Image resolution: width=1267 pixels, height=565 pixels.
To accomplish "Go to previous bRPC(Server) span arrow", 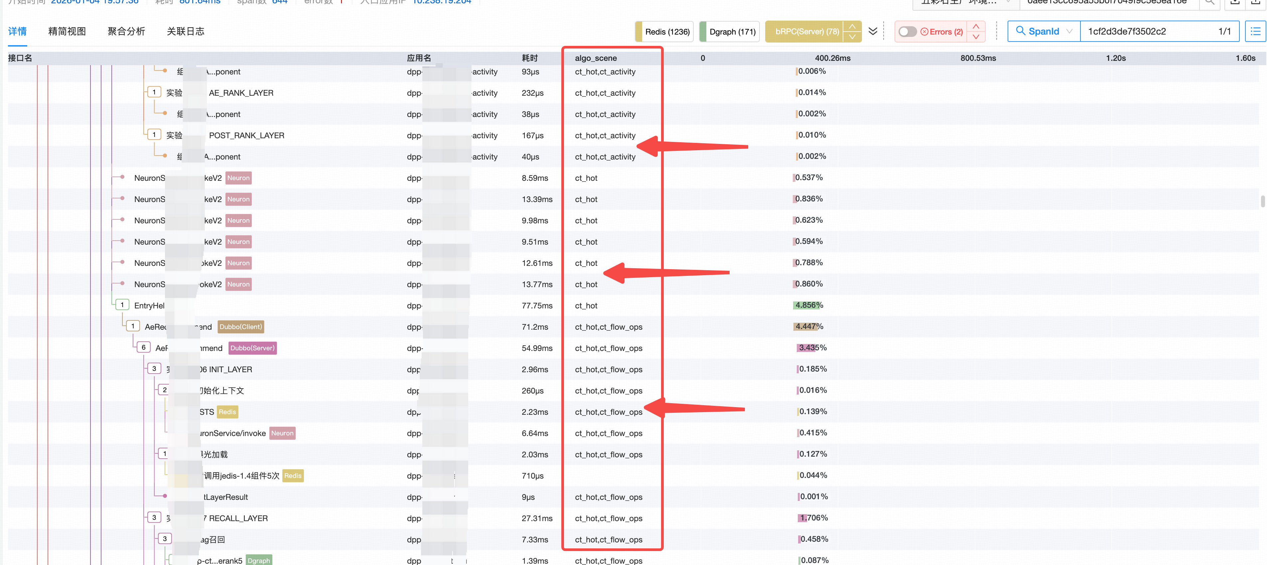I will pos(852,26).
